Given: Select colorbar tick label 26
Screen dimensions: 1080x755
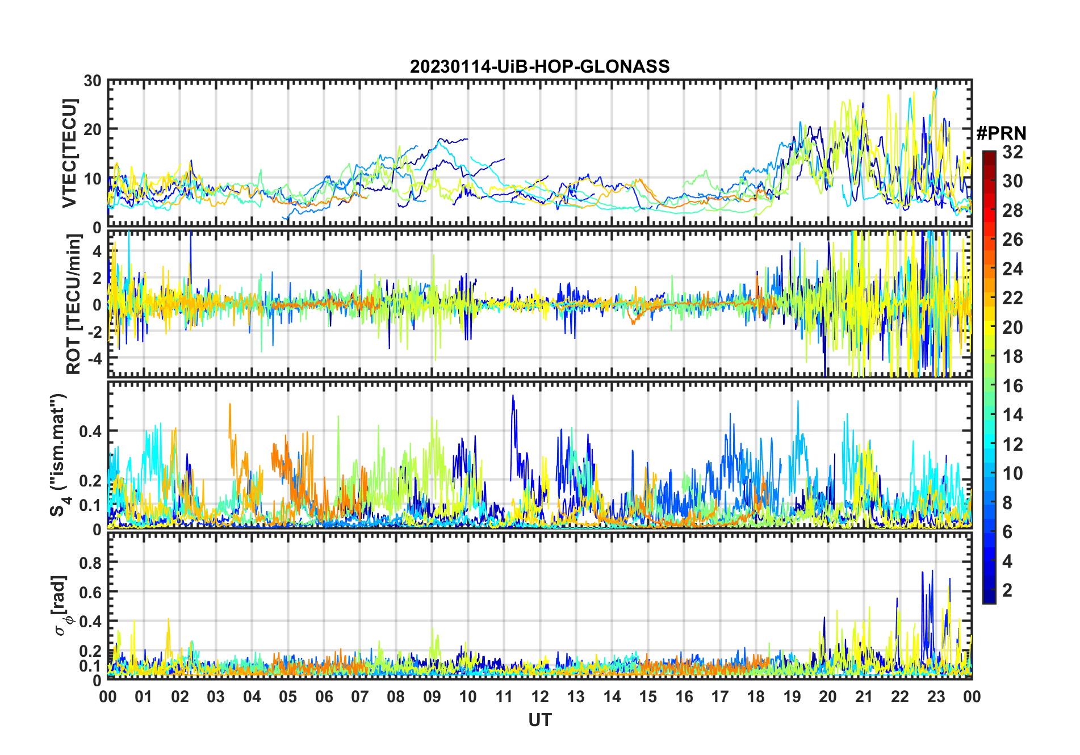Looking at the screenshot, I should [x=1012, y=240].
